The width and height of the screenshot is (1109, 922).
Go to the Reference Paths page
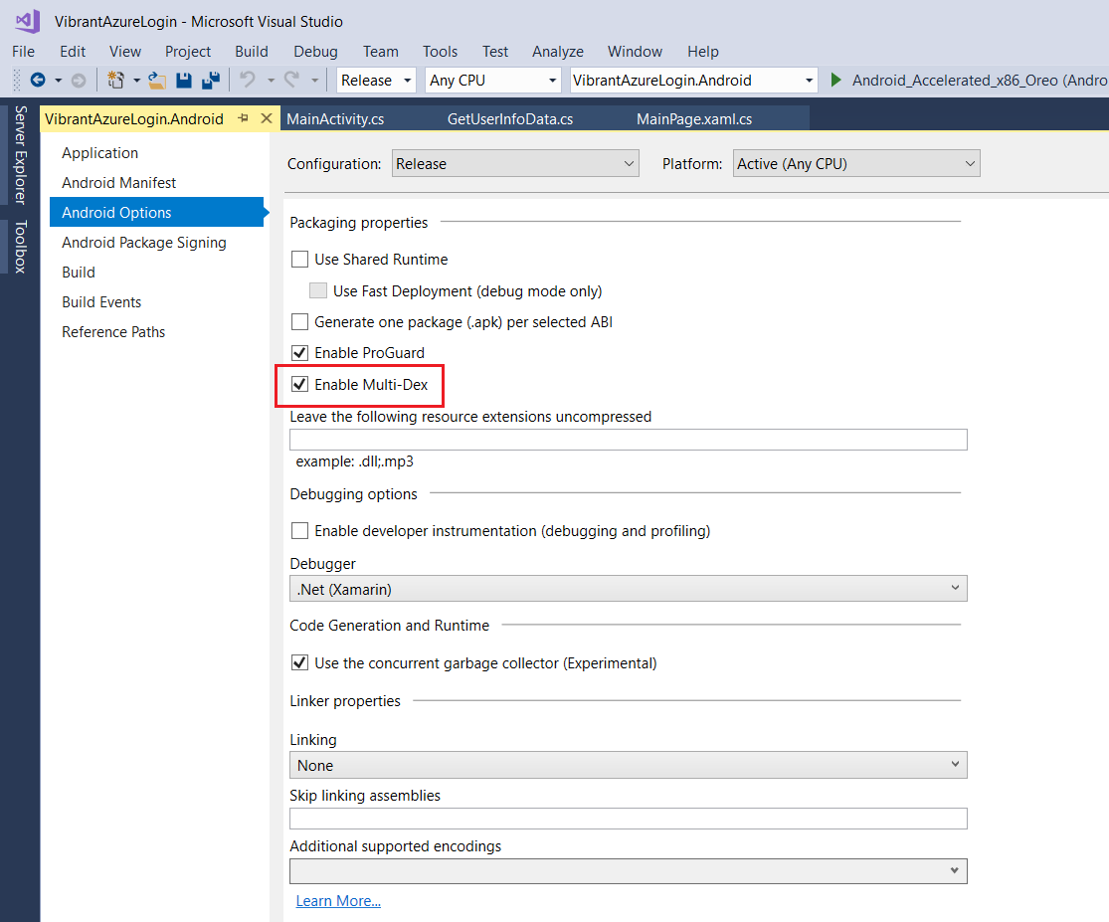113,331
